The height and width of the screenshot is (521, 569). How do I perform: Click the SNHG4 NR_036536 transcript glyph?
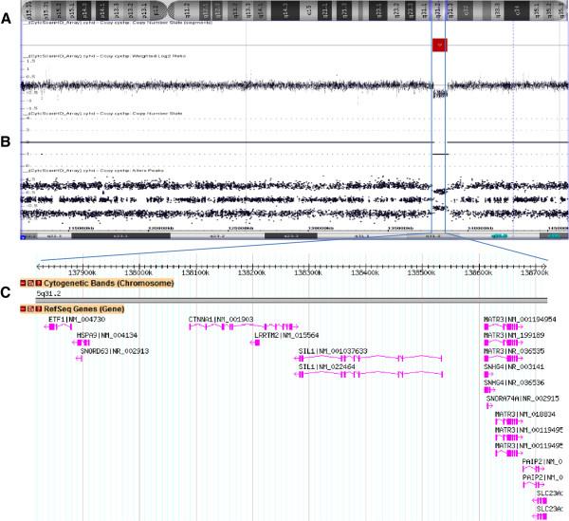[x=489, y=390]
